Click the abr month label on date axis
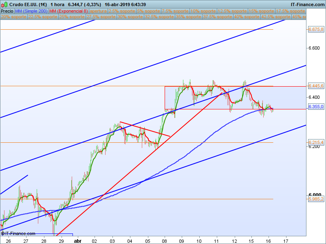Screen dimensions: 326x244 point(78,241)
